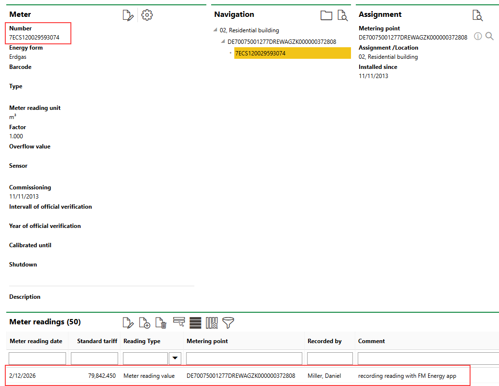Click the search document icon in Navigation
This screenshot has width=499, height=386.
click(343, 15)
